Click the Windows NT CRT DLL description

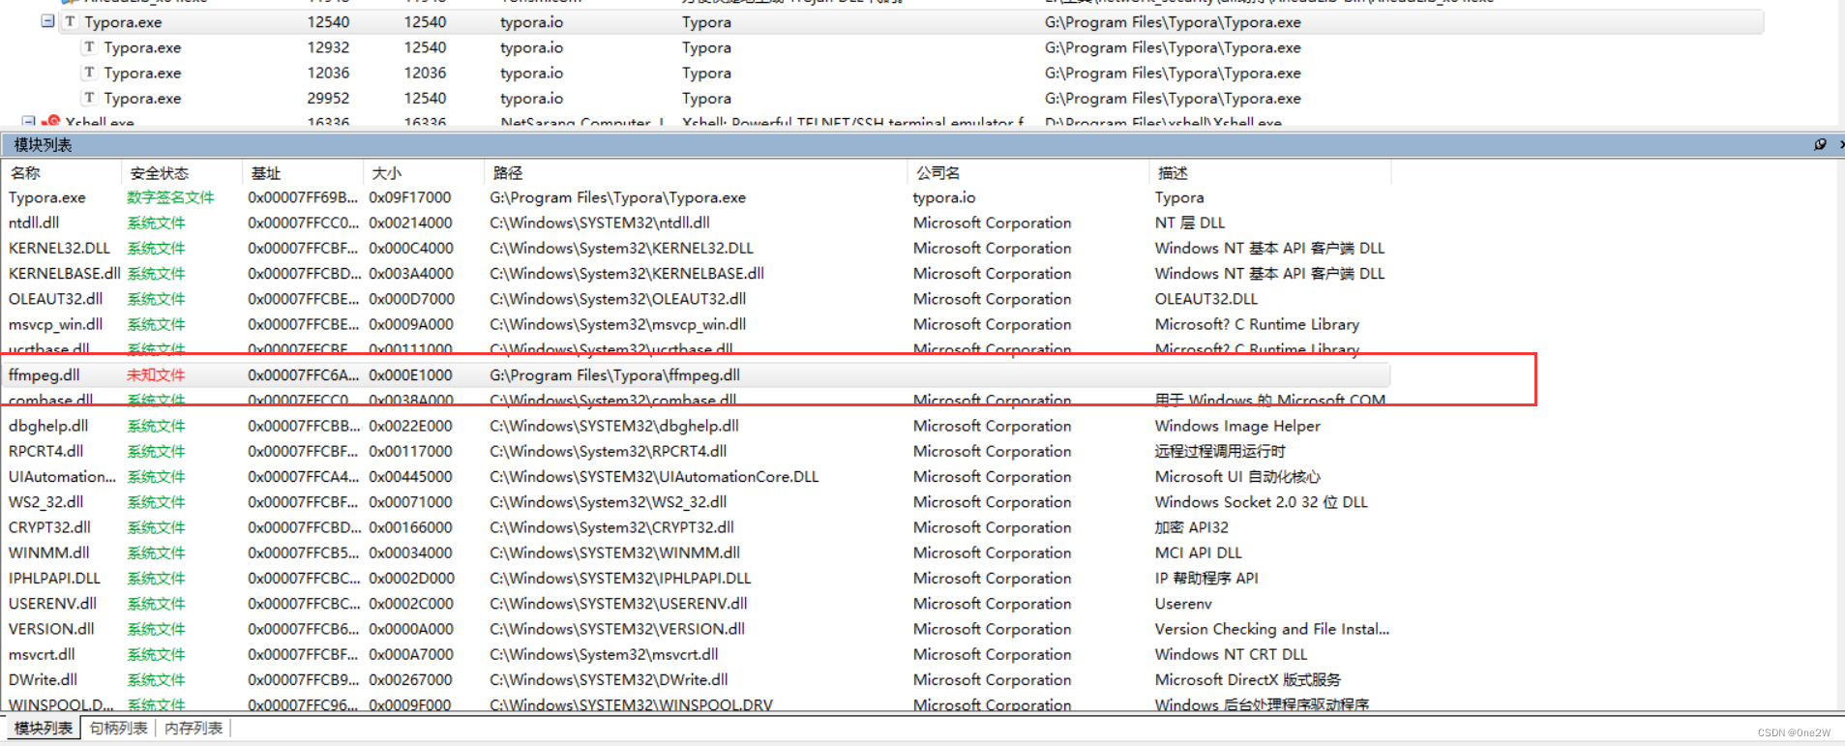point(1231,654)
